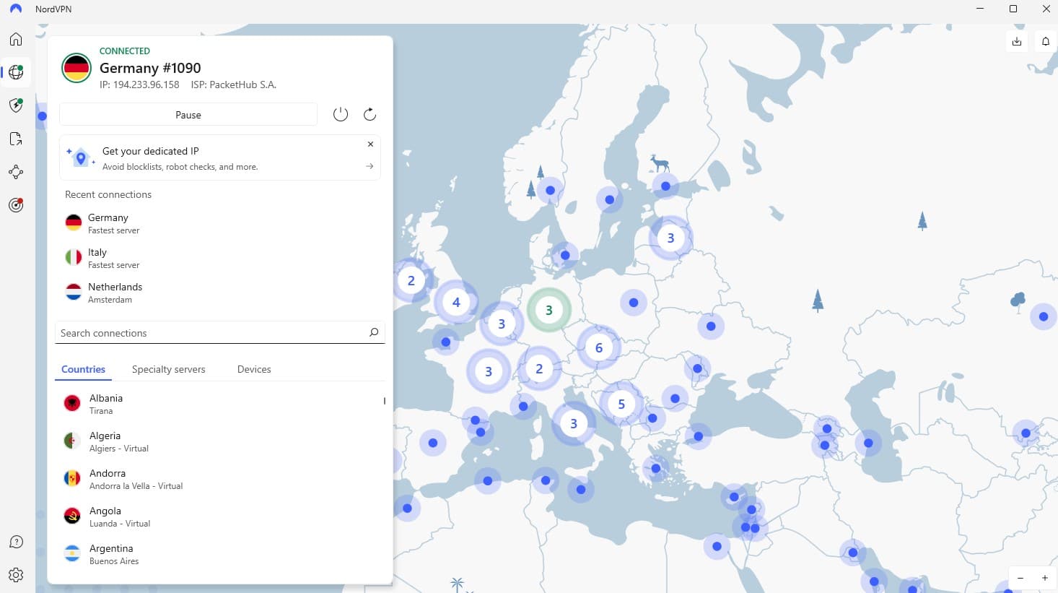Viewport: 1058px width, 593px height.
Task: Open the downloads icon top right
Action: click(1017, 41)
